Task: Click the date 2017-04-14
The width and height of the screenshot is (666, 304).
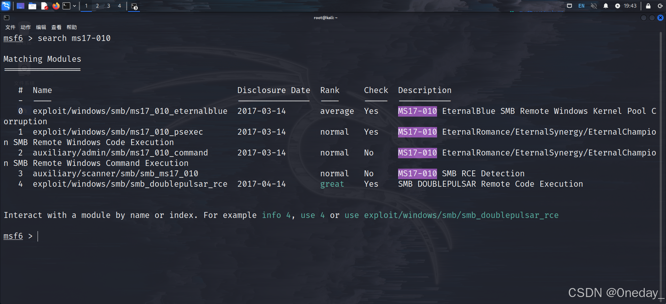Action: [x=262, y=184]
